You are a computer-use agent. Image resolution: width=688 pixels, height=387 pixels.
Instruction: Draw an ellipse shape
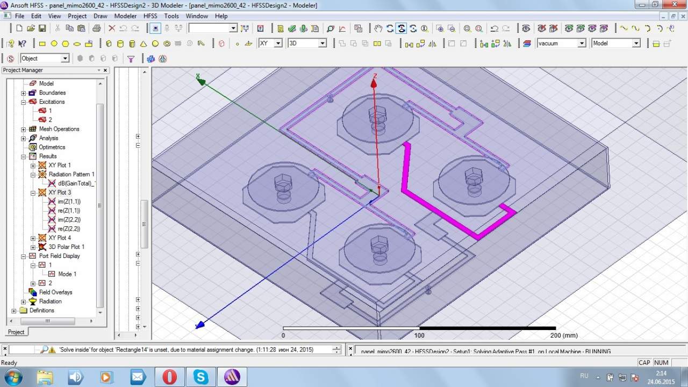tap(77, 44)
